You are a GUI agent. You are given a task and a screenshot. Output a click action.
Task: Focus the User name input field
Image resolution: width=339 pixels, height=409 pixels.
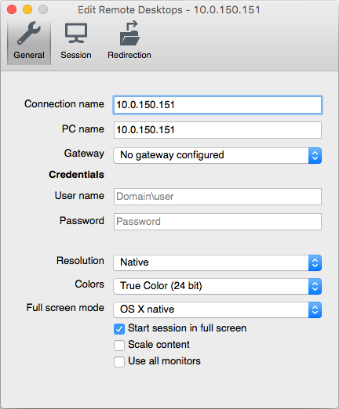coord(217,197)
